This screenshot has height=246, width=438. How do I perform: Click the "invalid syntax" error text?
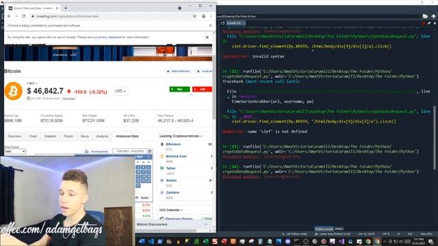pos(268,56)
